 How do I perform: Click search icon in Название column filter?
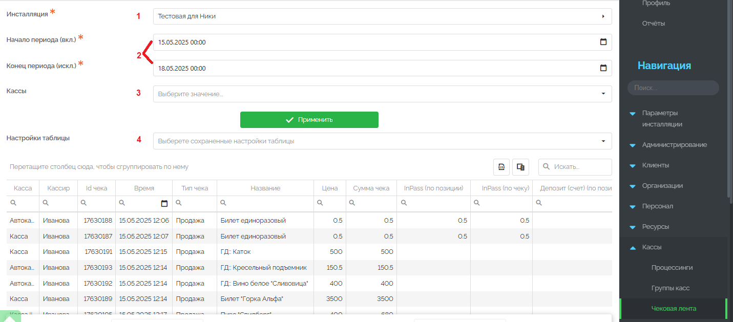tap(224, 203)
